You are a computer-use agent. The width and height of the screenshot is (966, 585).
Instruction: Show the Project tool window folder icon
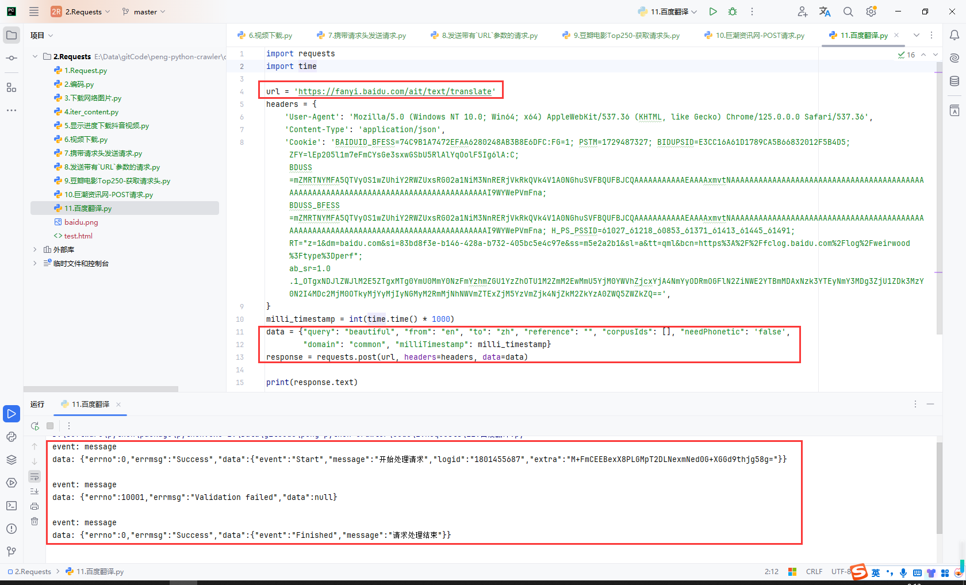coord(11,35)
